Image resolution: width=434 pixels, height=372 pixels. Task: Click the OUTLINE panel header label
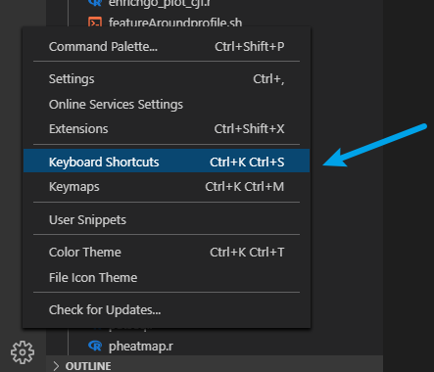[88, 366]
